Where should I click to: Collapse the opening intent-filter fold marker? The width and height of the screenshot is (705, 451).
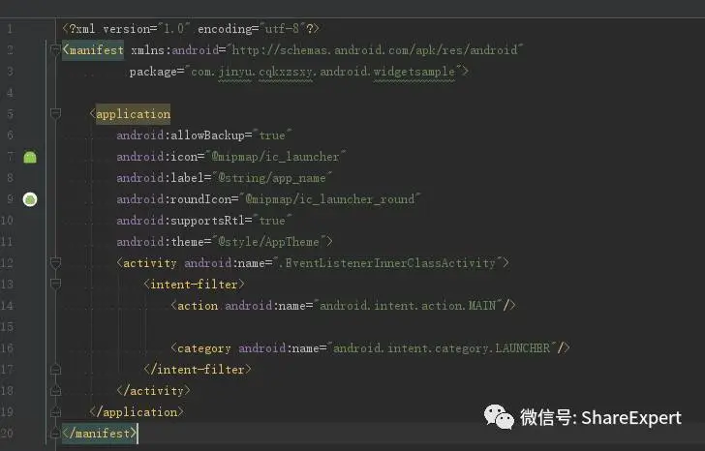[x=55, y=284]
